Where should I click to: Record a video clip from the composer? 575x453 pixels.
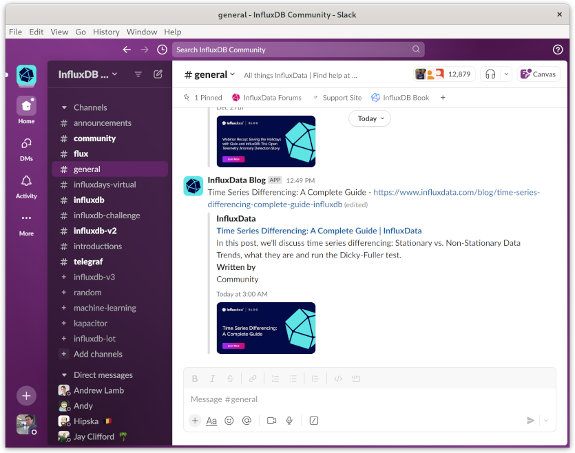(x=271, y=420)
